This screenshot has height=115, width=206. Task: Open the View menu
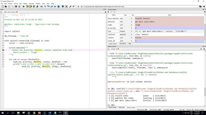click(48, 4)
